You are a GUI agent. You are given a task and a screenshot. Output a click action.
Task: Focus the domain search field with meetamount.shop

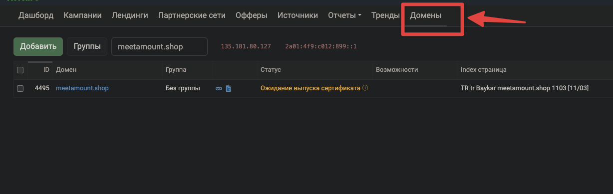[x=159, y=46]
